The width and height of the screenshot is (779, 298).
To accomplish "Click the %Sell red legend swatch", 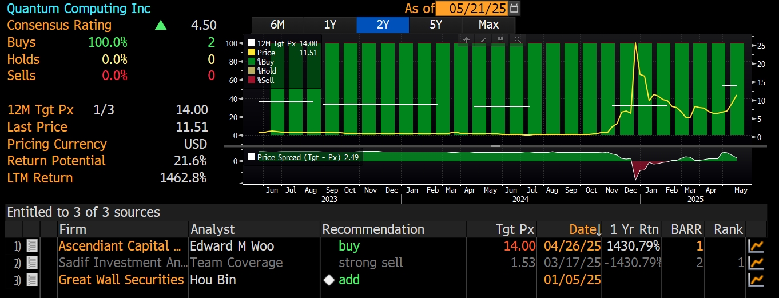I will click(252, 80).
